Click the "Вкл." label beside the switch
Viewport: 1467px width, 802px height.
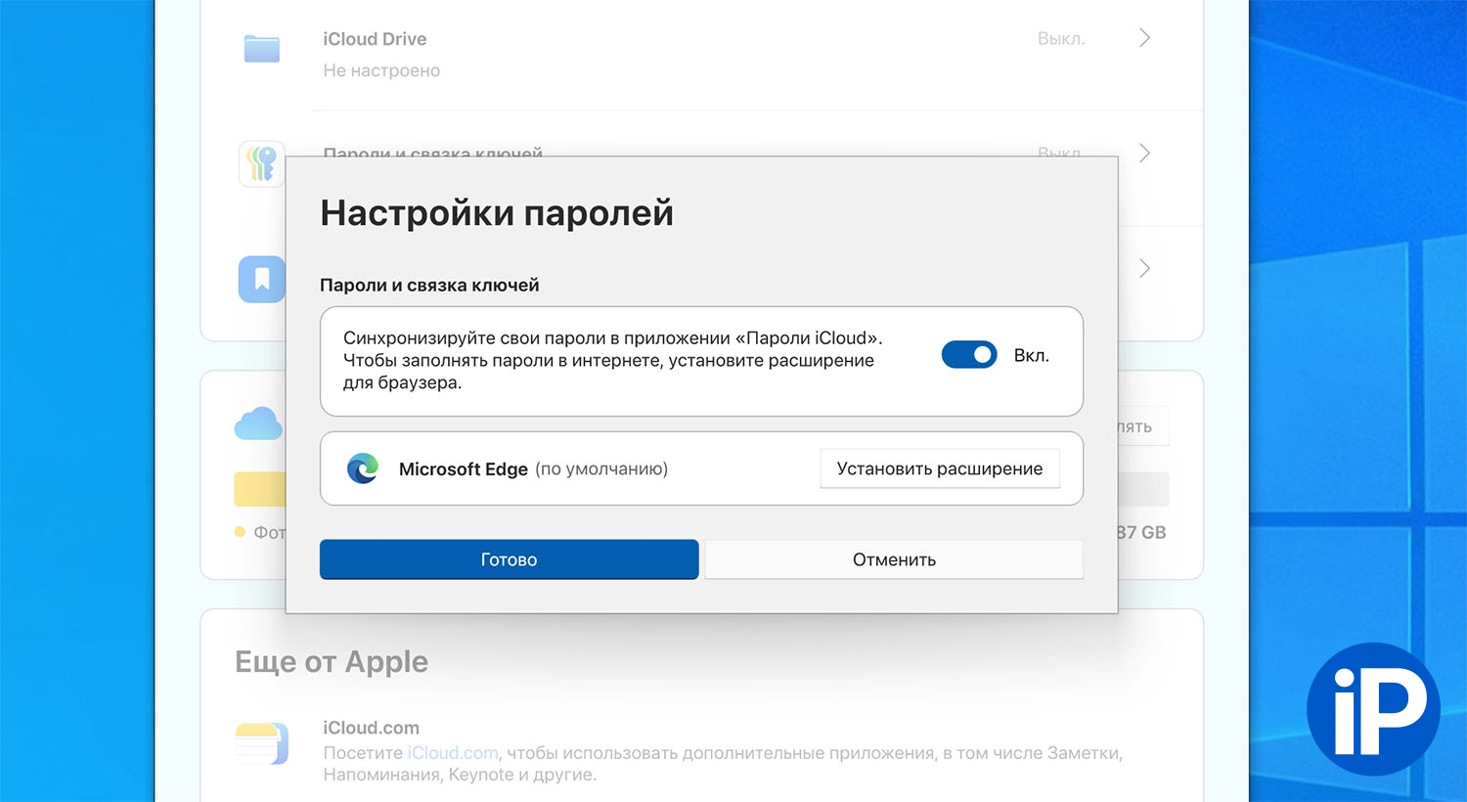[1031, 356]
